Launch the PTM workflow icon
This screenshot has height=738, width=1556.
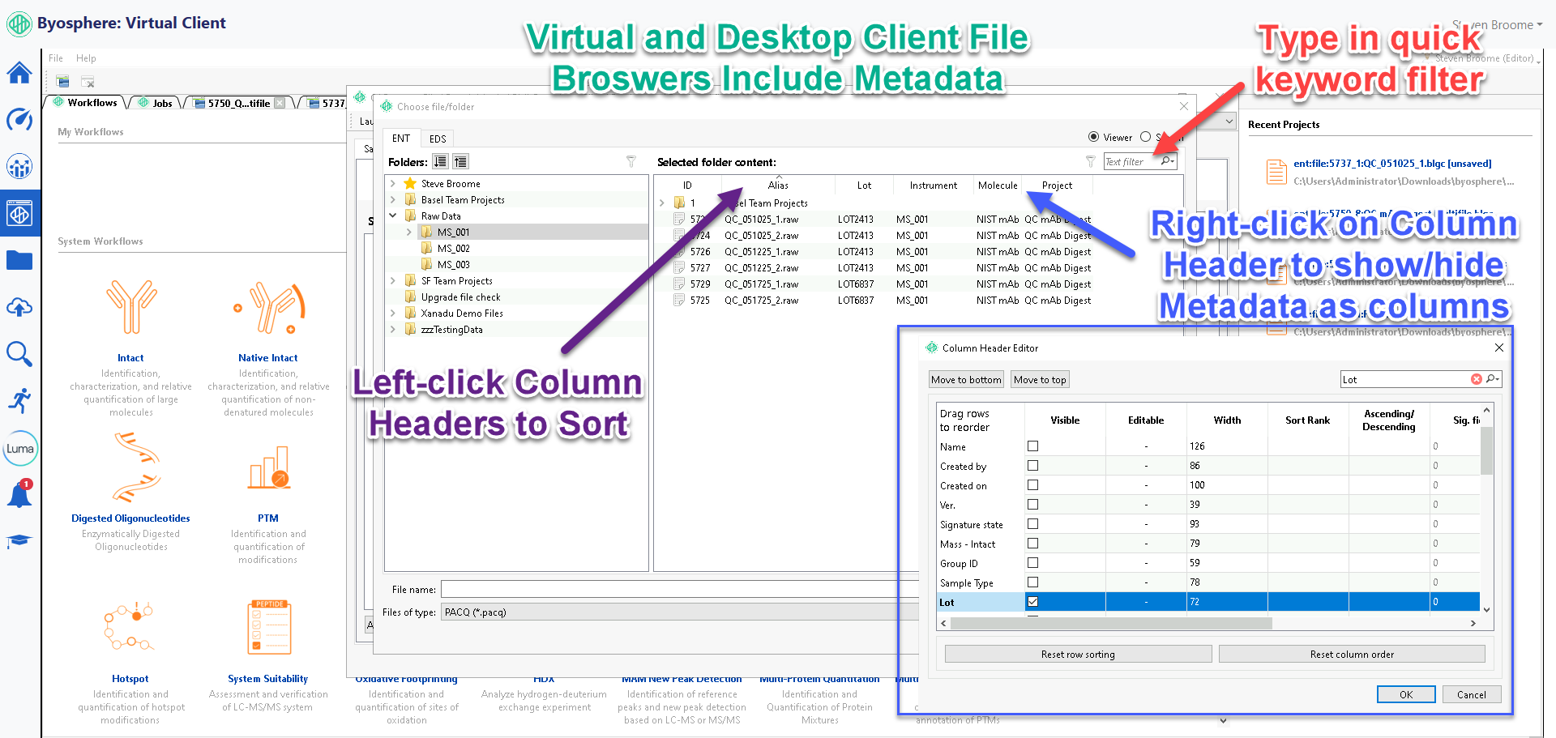click(269, 467)
